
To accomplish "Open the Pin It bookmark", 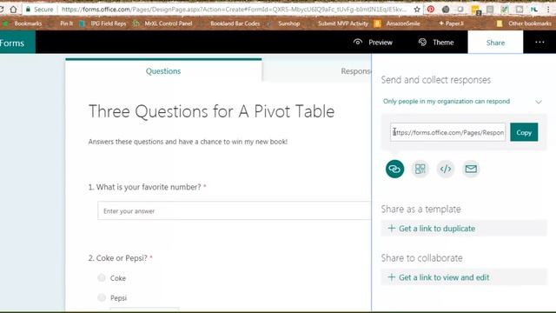I will pos(66,23).
